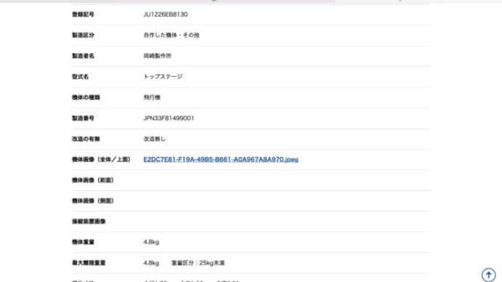Click the scroll-to-top arrow button
This screenshot has height=282, width=502.
click(x=489, y=275)
